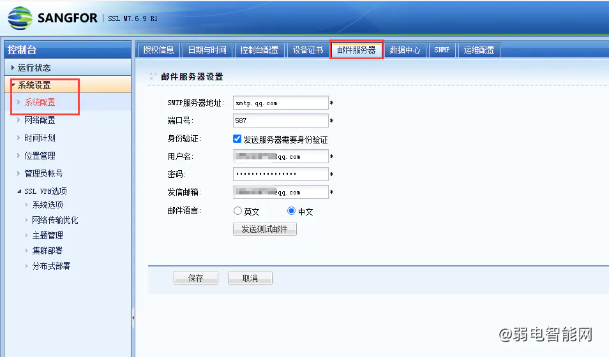Click the SSL VPN选项 label

coord(45,191)
